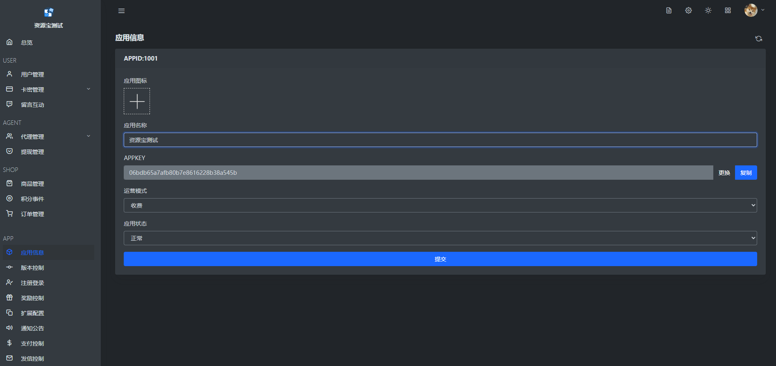Image resolution: width=776 pixels, height=366 pixels.
Task: Click the home icon beside 总览
Action: click(x=9, y=42)
